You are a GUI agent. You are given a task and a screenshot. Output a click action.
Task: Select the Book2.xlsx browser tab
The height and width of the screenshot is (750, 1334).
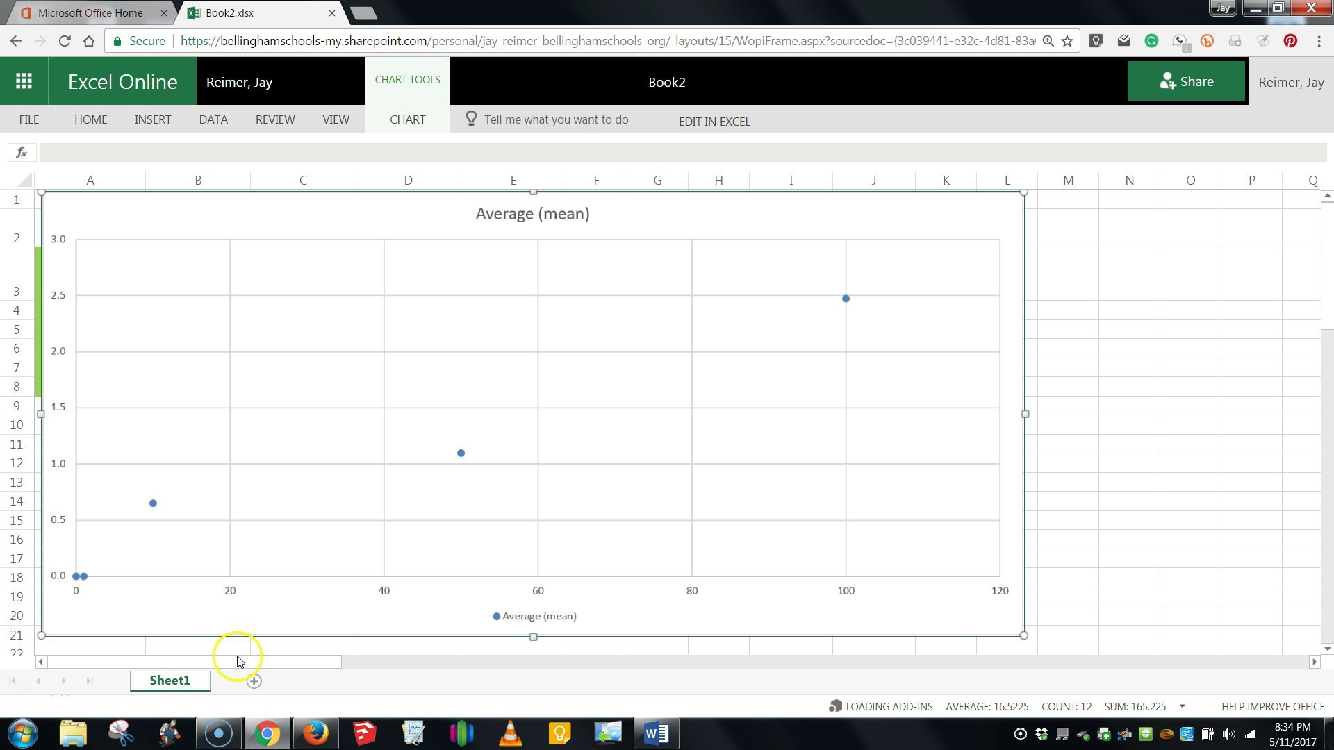click(x=257, y=12)
